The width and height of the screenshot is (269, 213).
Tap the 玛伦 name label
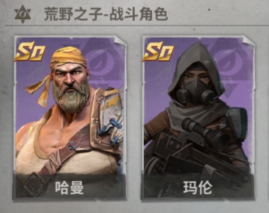pos(198,187)
